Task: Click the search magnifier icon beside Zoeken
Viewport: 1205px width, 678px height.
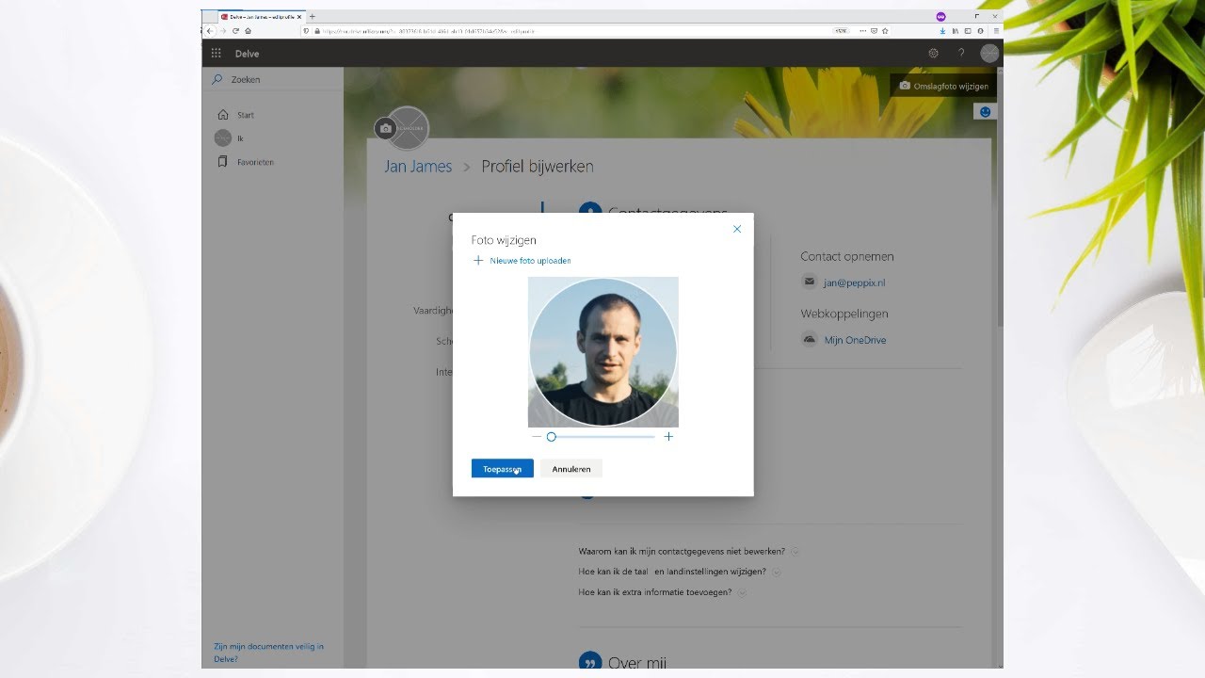Action: pos(217,79)
